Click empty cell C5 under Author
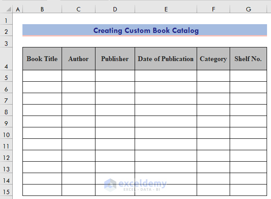Image resolution: width=271 pixels, height=199 pixels. click(78, 76)
